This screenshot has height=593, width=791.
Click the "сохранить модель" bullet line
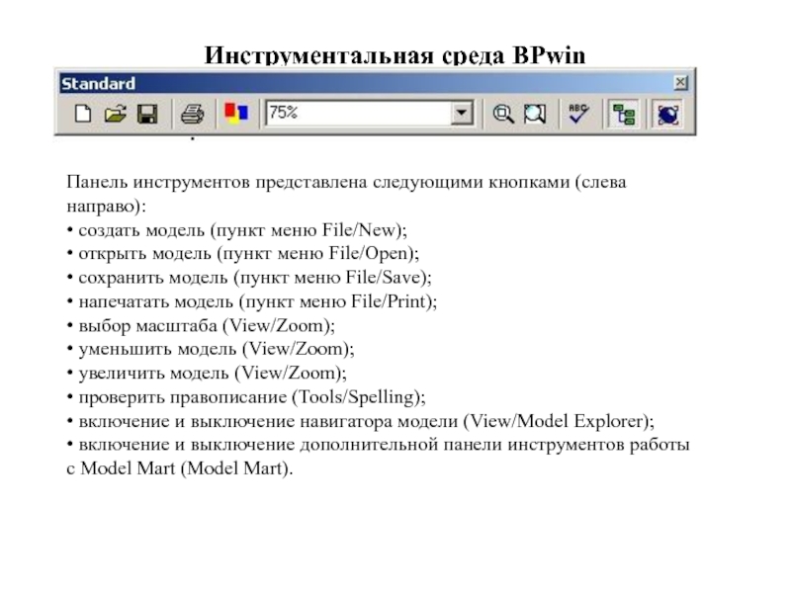point(249,278)
